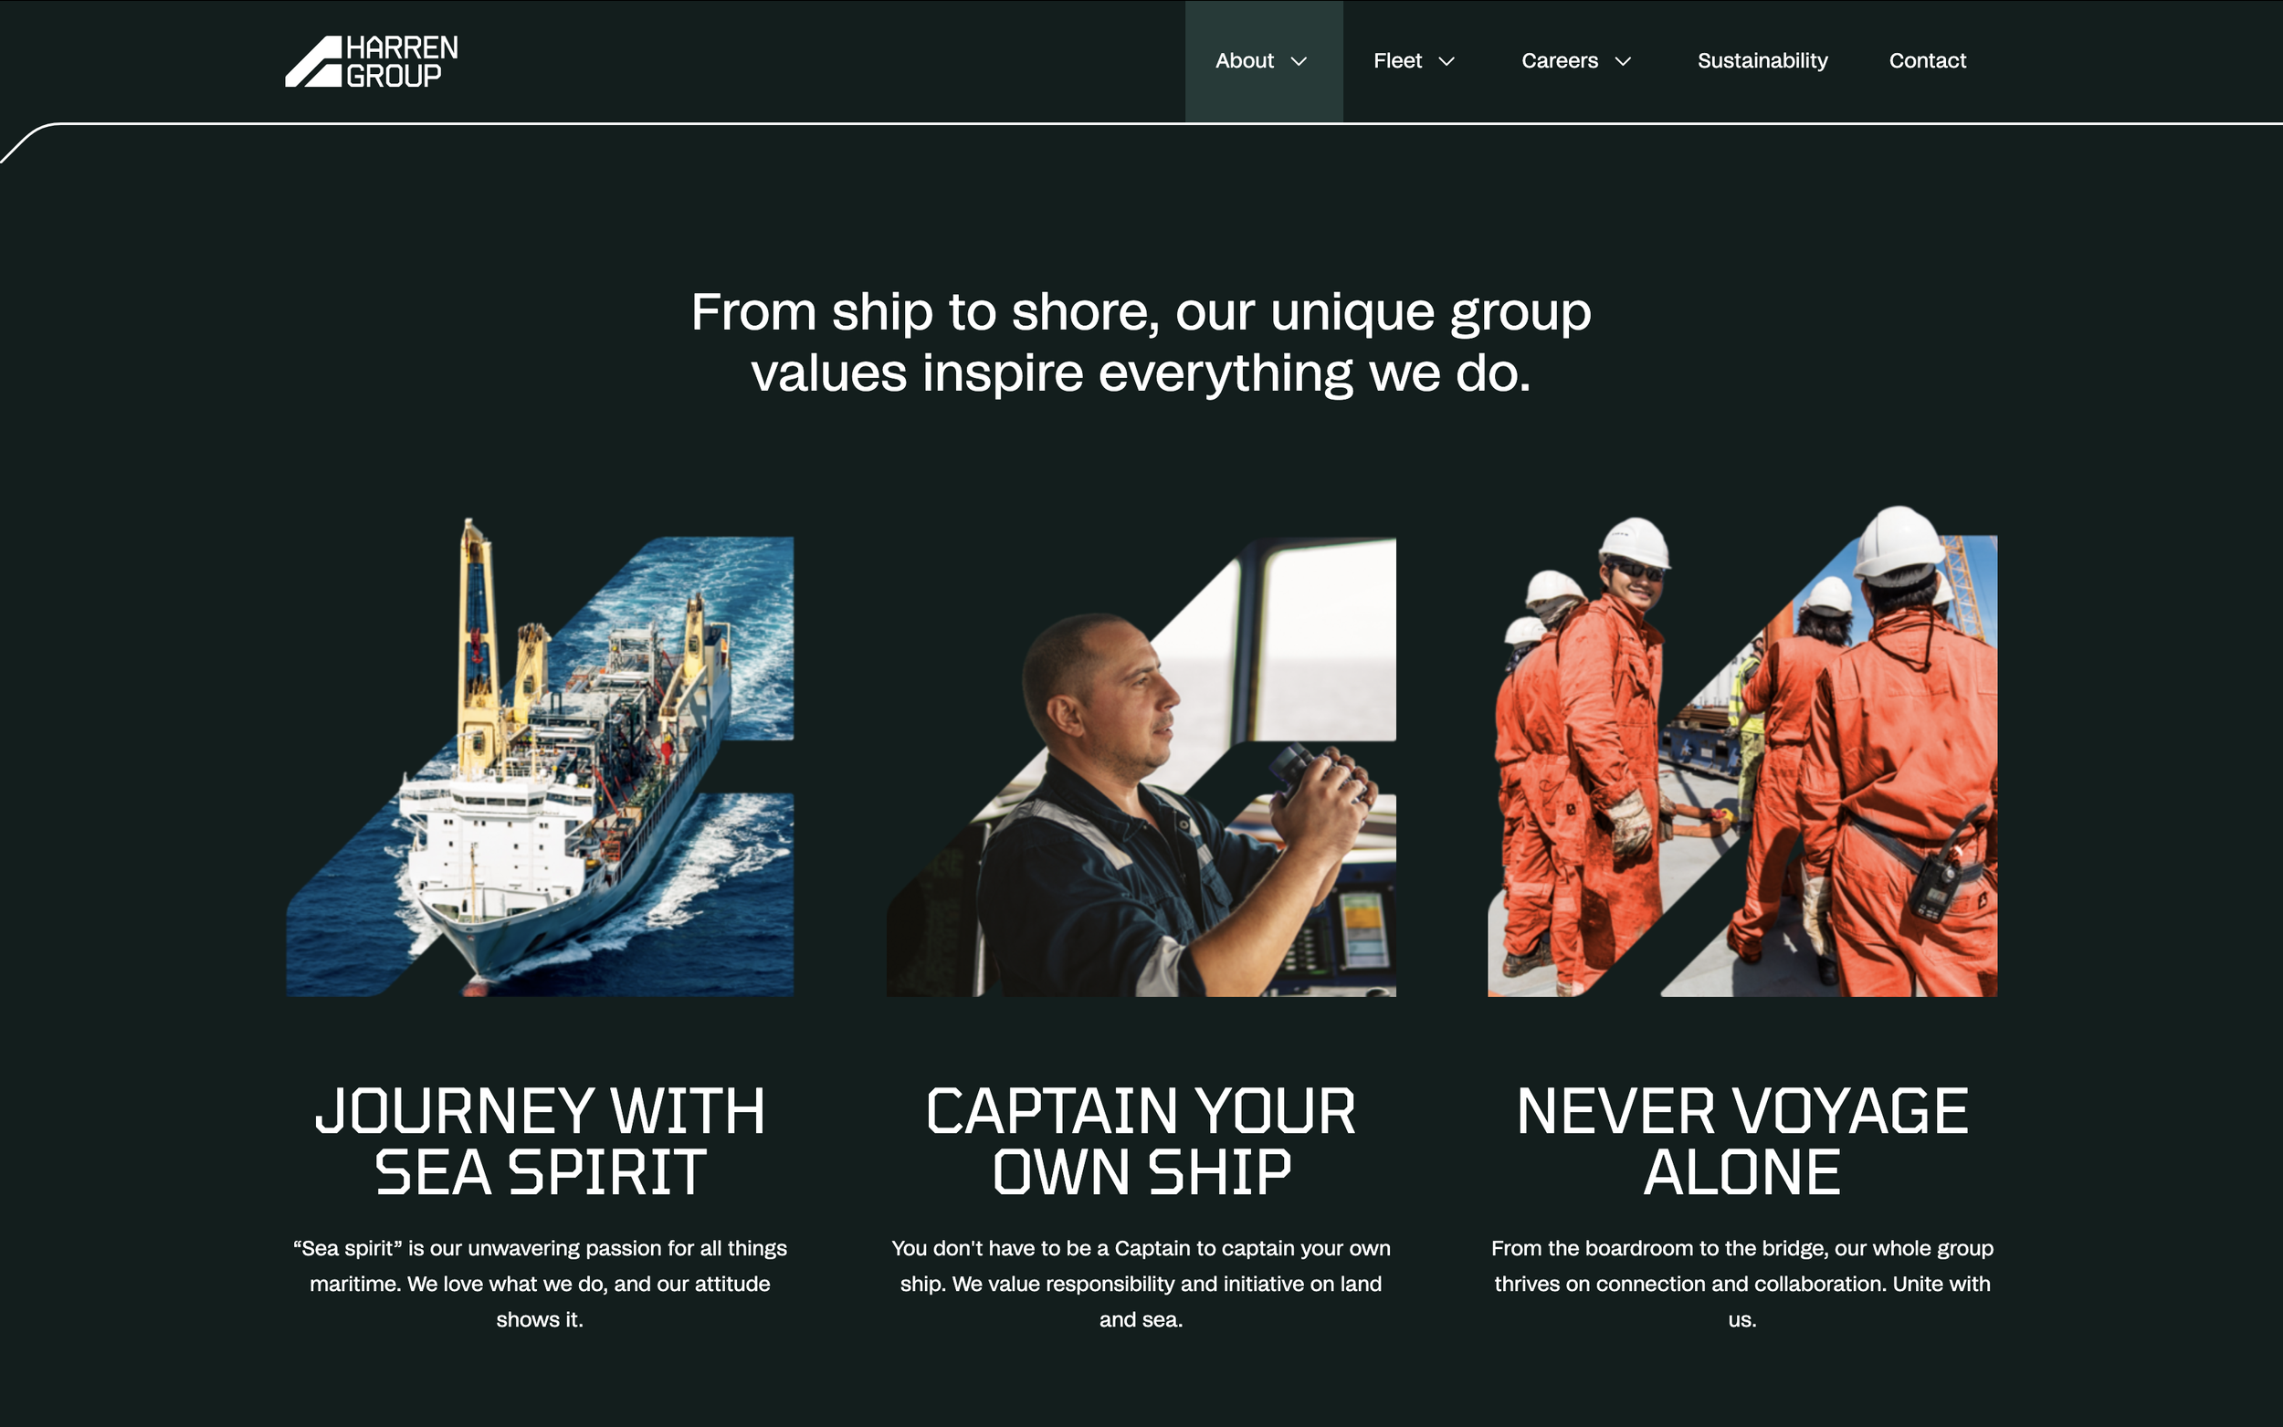
Task: Click the Never Voyage Alone heading
Action: (1742, 1141)
